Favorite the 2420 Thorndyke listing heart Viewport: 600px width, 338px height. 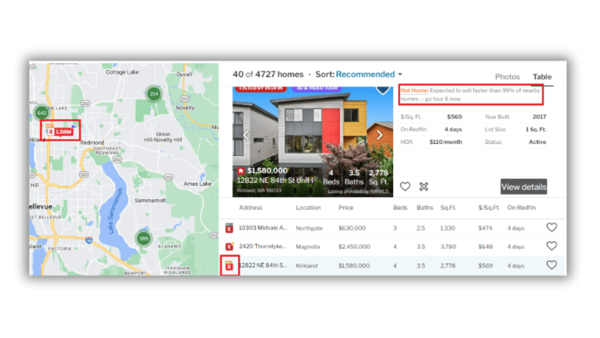(x=552, y=246)
